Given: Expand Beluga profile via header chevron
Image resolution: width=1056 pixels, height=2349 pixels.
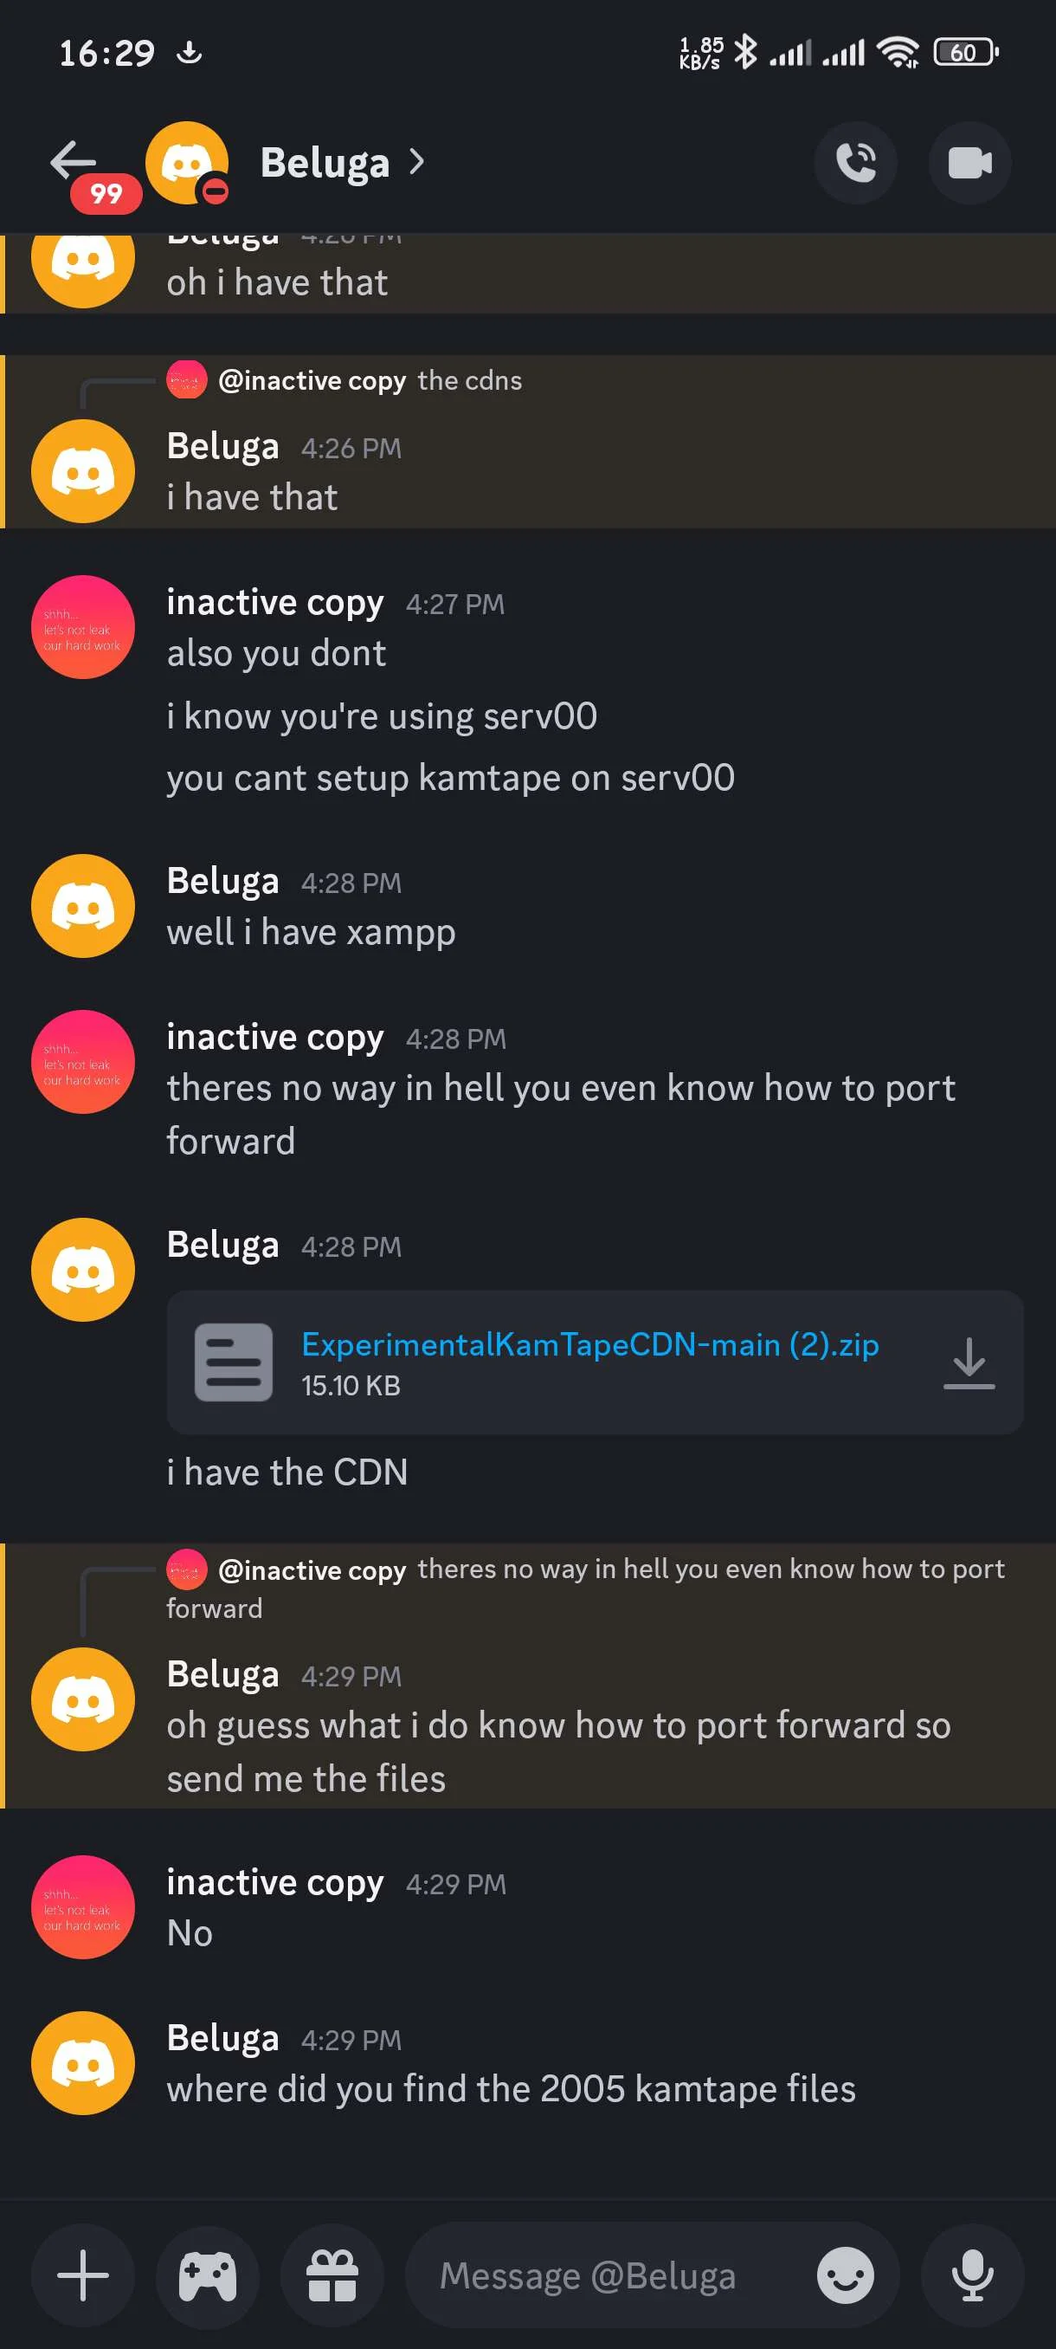Looking at the screenshot, I should [416, 161].
